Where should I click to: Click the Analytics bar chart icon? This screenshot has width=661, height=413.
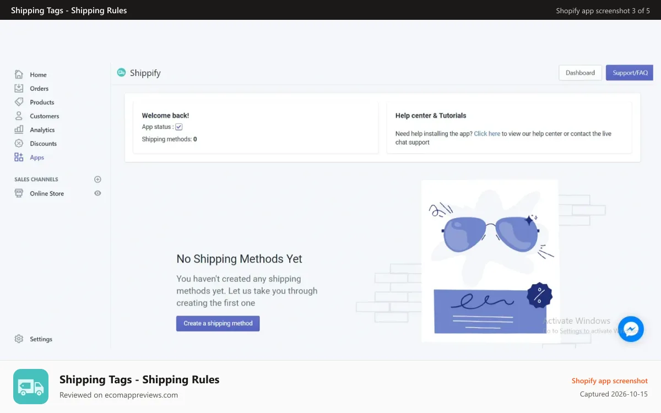point(19,129)
